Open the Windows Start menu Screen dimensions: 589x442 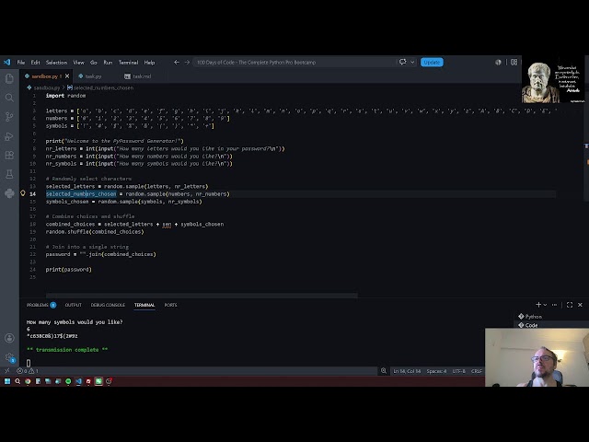coord(7,381)
